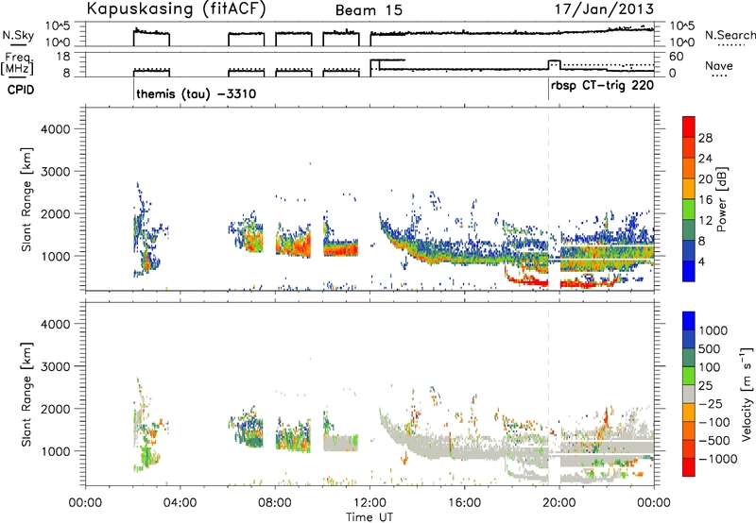This screenshot has height=523, width=756.
Task: Click the '-1000' label on Velocity colorbar
Action: pyautogui.click(x=718, y=459)
